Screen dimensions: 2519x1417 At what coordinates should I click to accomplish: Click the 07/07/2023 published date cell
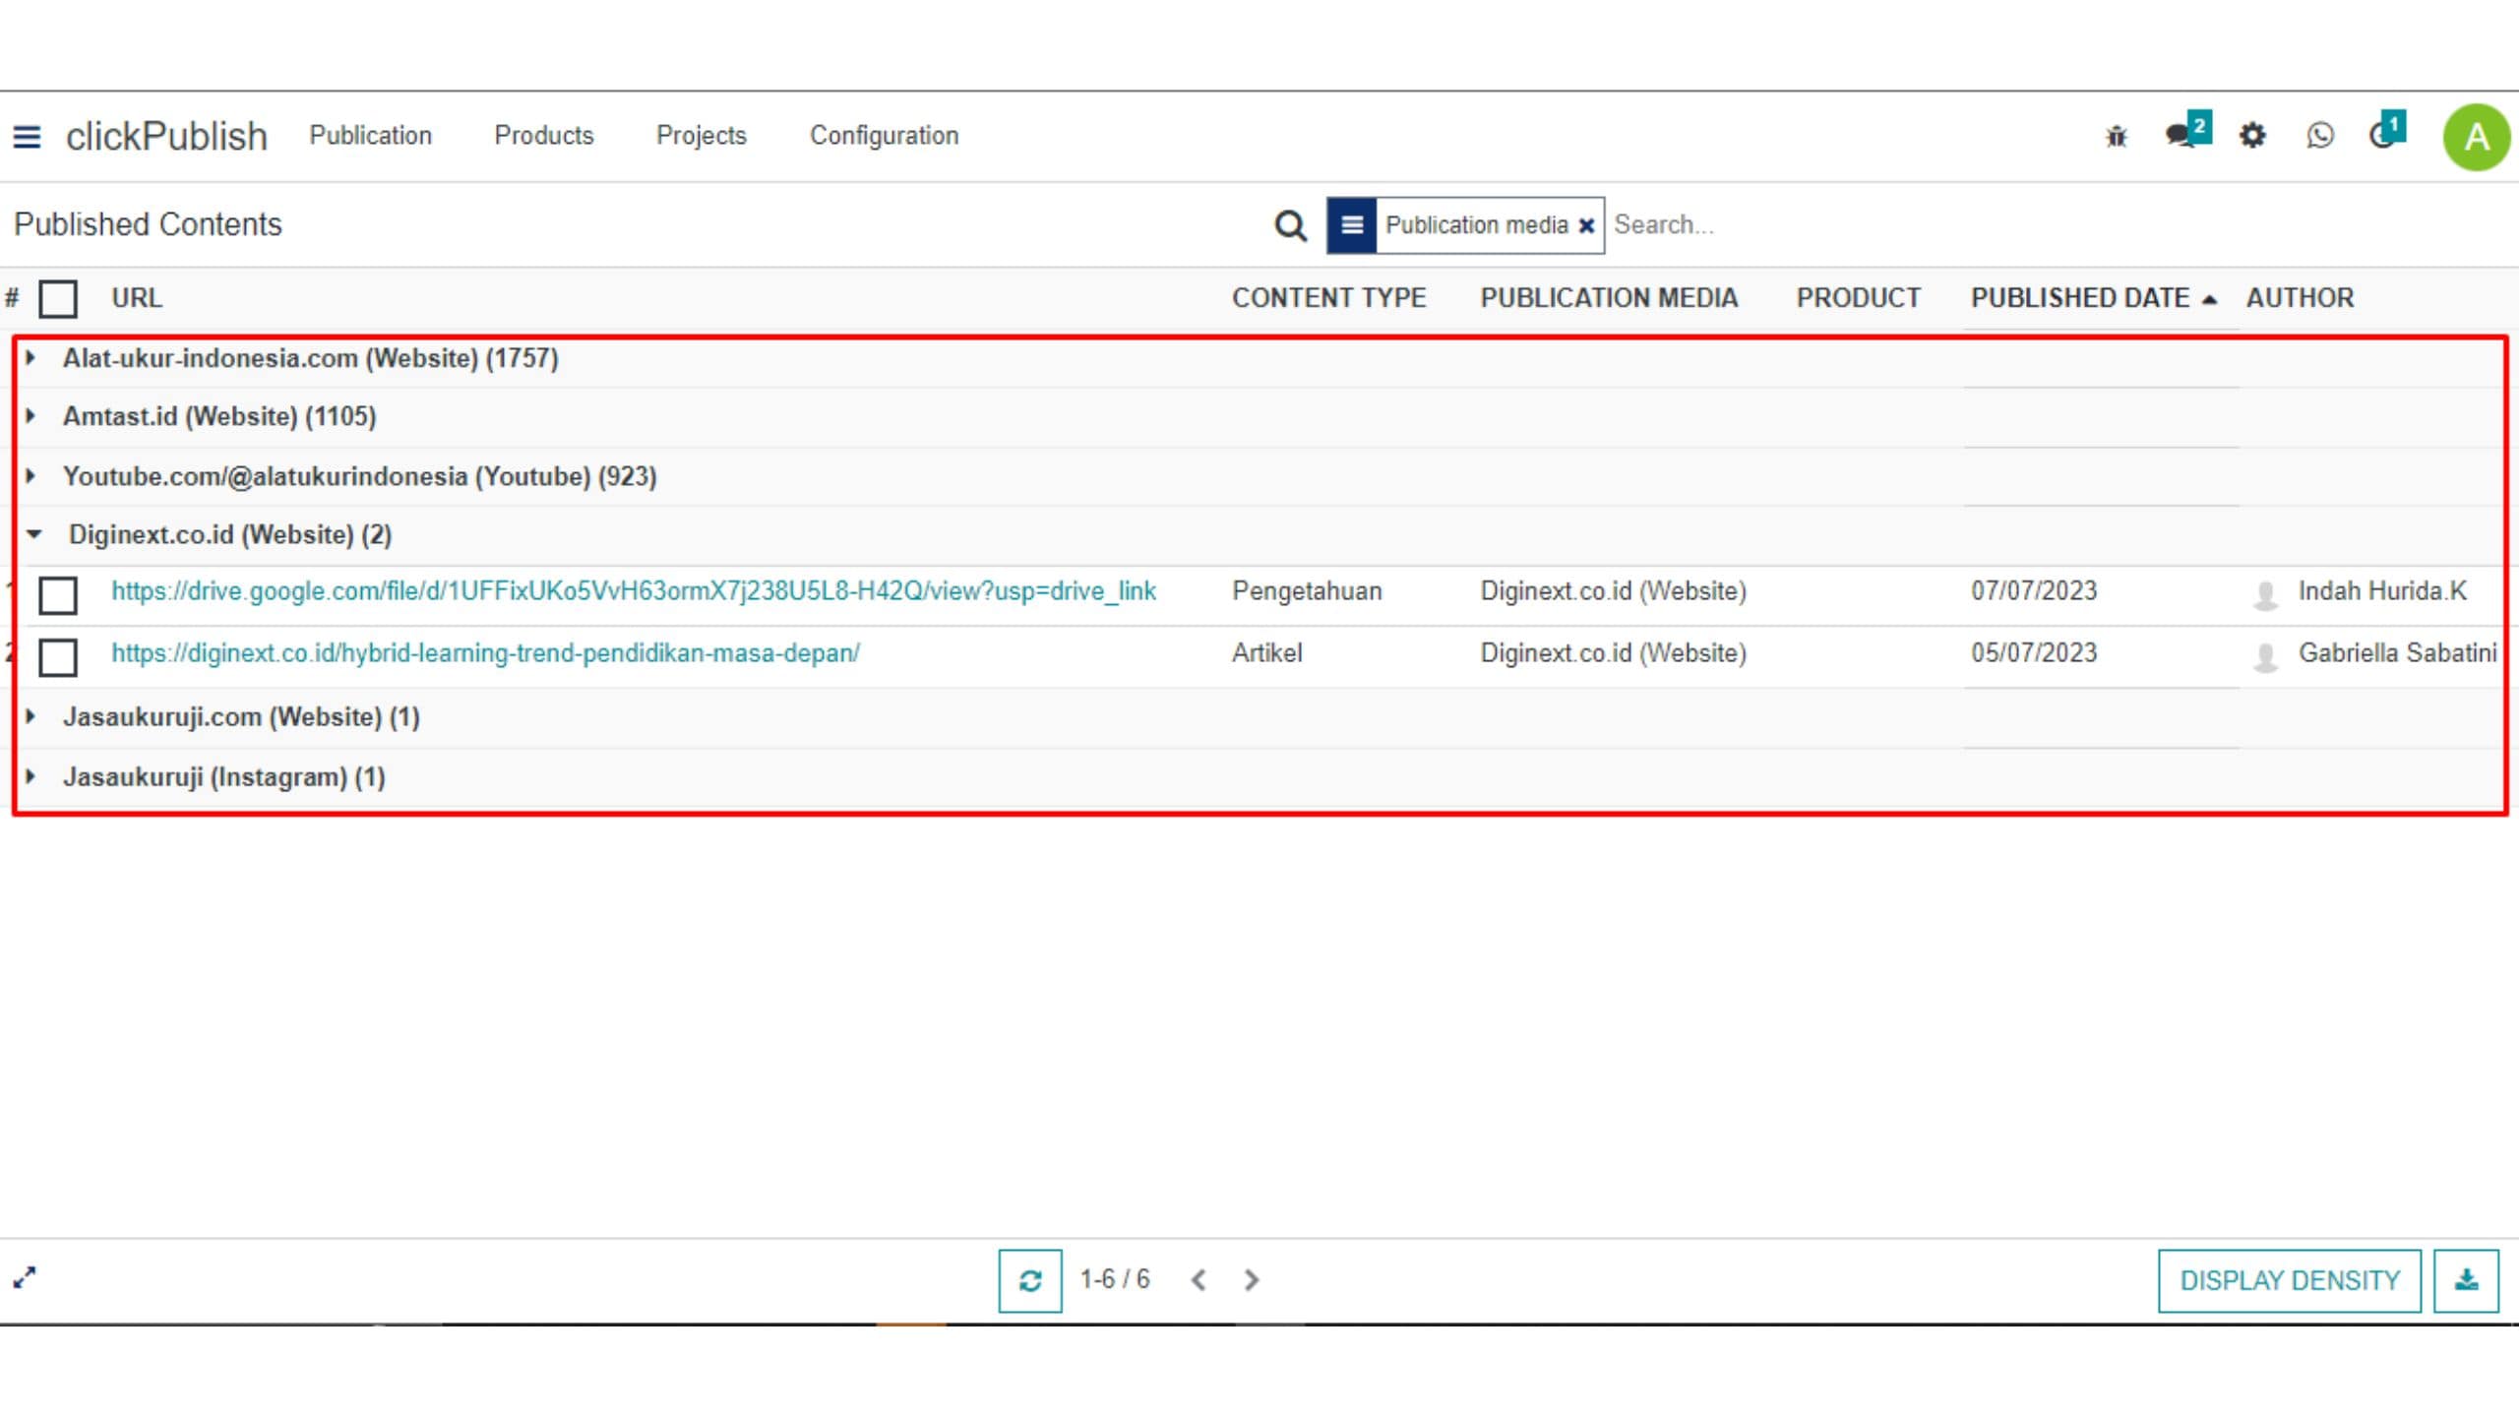click(x=2033, y=591)
